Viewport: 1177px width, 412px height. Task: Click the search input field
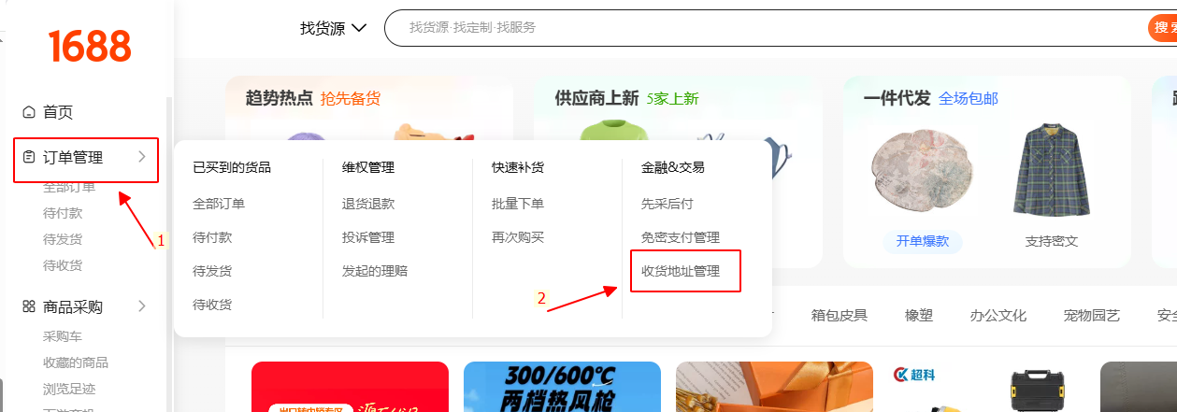[765, 28]
